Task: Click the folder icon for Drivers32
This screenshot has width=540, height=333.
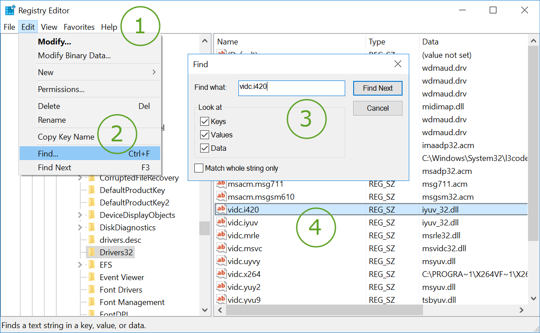Action: point(92,251)
